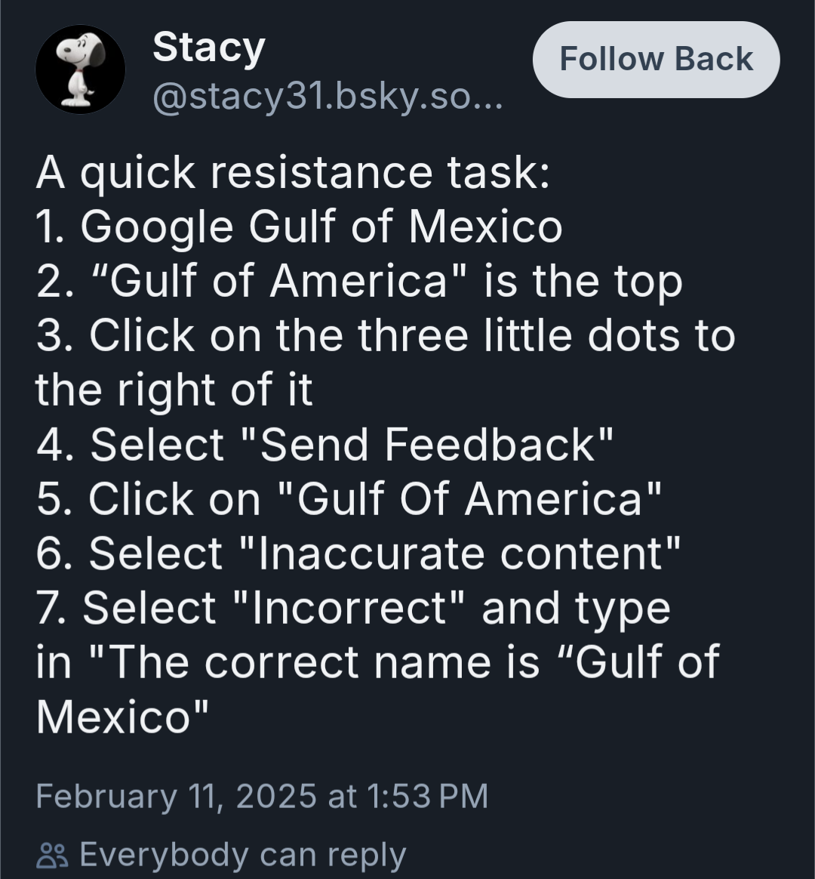Click the quoted "Send Feedback" text
The width and height of the screenshot is (815, 879).
pos(435,444)
